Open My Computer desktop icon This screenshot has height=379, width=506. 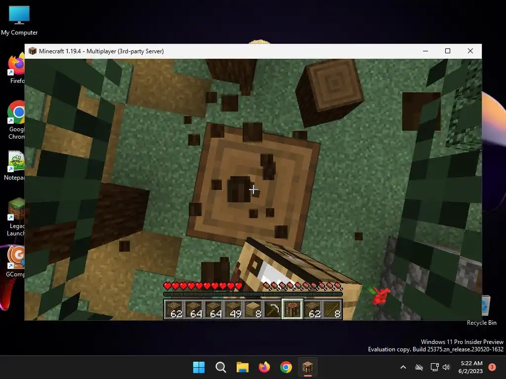(x=19, y=21)
